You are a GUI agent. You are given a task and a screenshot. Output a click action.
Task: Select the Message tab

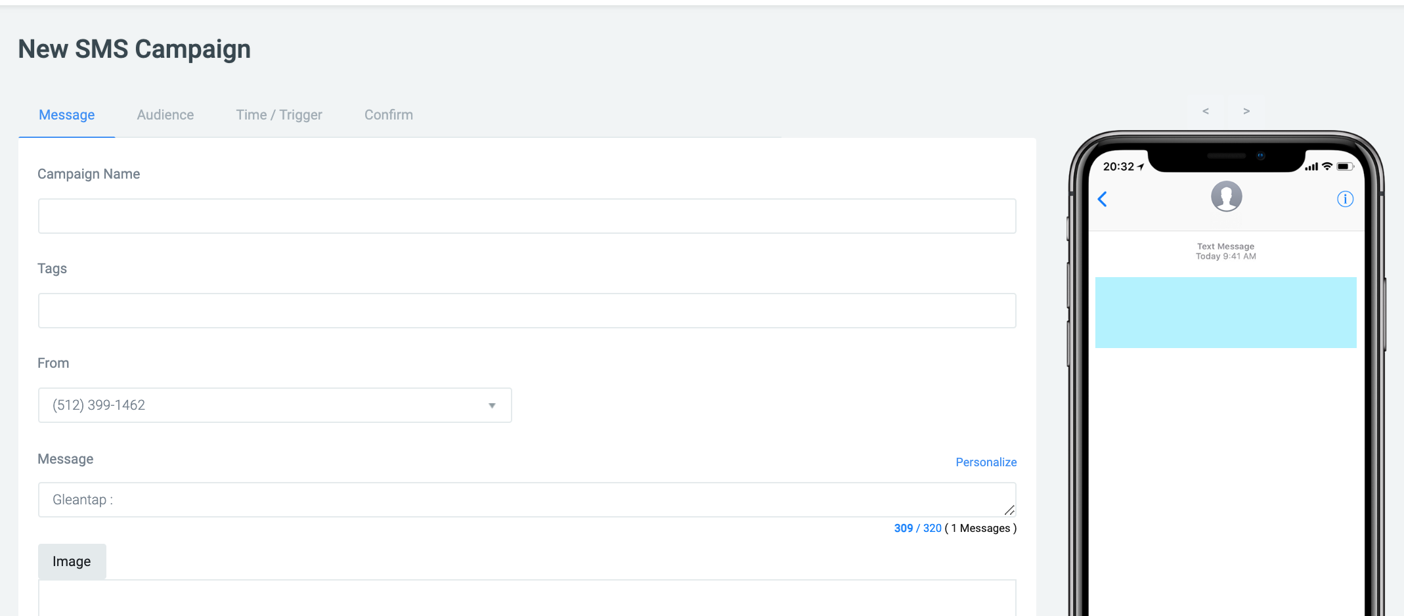coord(67,115)
